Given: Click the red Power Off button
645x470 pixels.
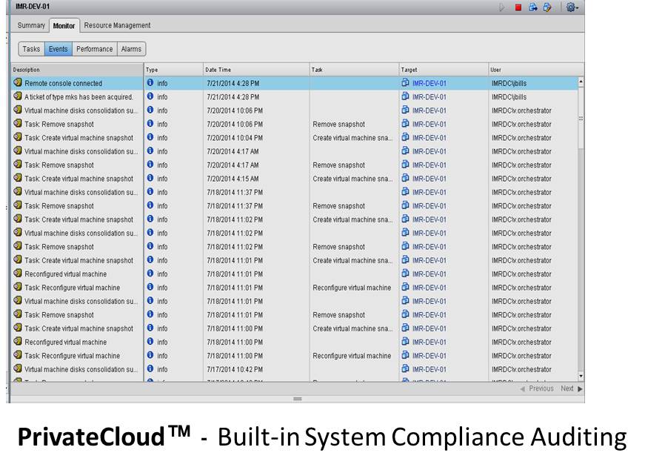Looking at the screenshot, I should (x=518, y=7).
